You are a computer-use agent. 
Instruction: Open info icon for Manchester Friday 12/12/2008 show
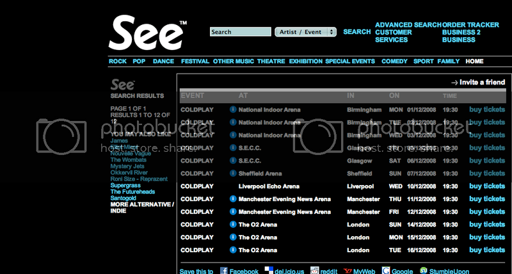coord(233,212)
